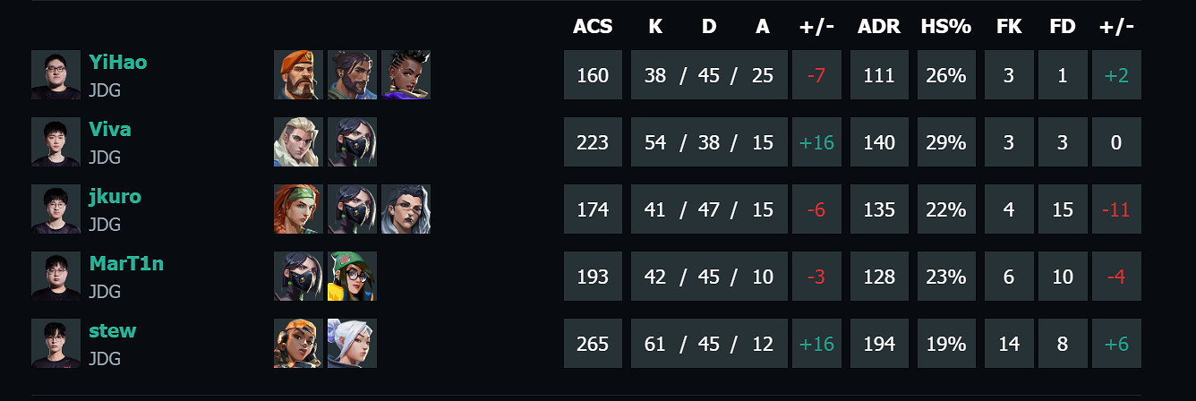Click YiHao's Astra agent icon
This screenshot has width=1196, height=401.
[x=406, y=74]
